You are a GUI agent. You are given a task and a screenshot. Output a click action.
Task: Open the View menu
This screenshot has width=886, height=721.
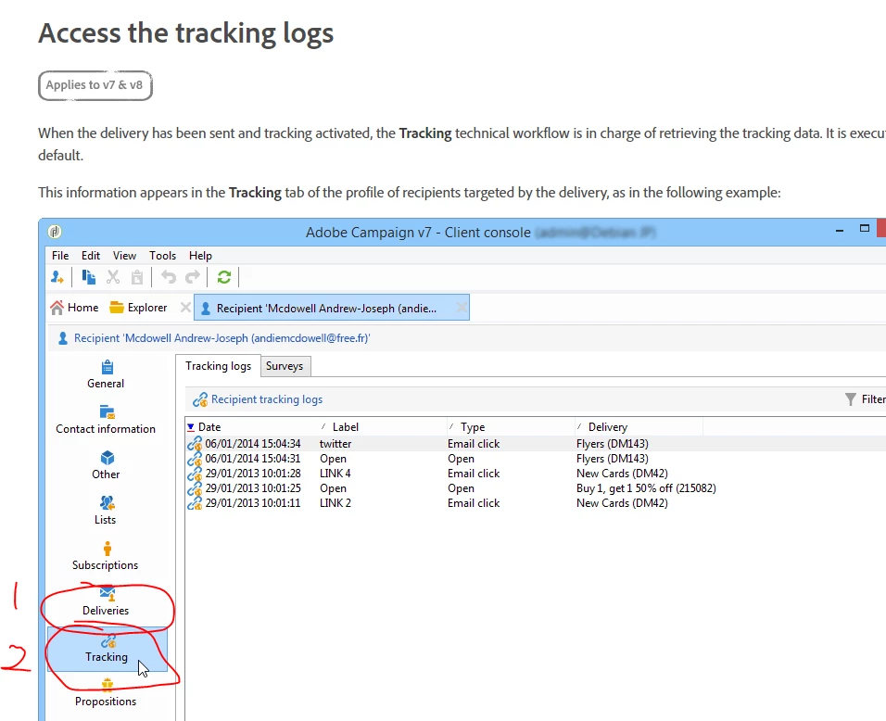coord(124,256)
